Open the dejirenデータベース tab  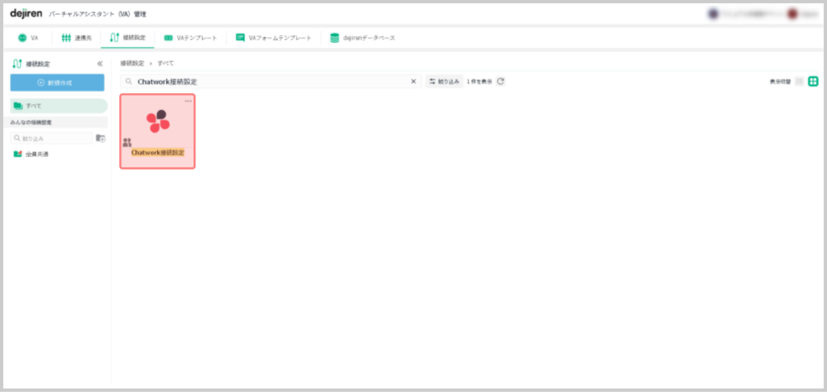(x=363, y=38)
